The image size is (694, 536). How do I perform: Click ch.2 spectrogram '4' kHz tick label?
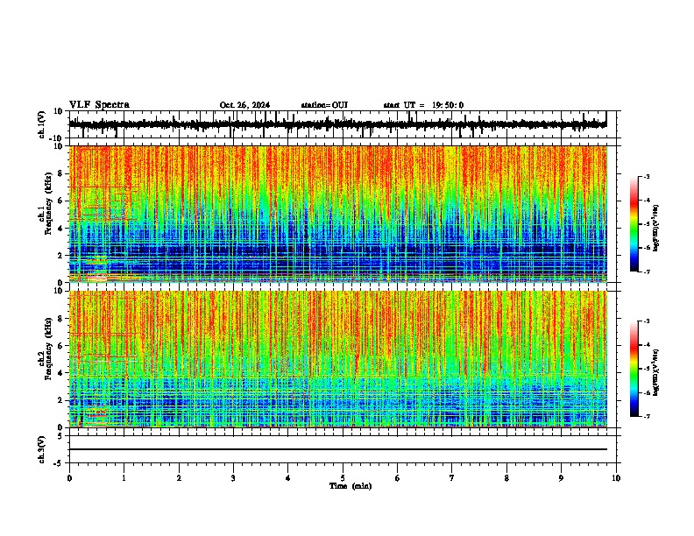60,373
